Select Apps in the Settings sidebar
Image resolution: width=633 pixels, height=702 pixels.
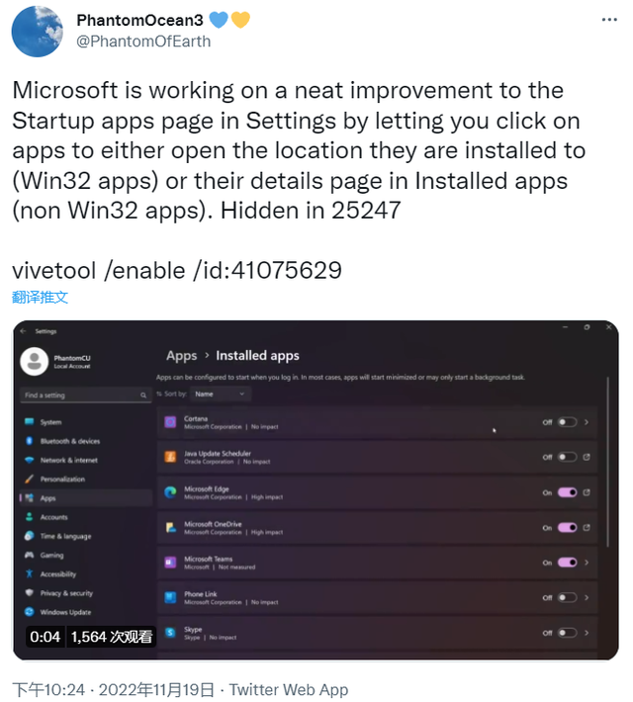coord(47,498)
